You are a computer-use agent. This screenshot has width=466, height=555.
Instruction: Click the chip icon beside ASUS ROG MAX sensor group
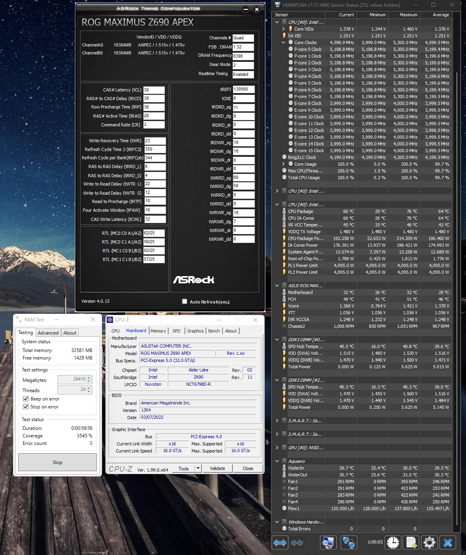[x=284, y=286]
